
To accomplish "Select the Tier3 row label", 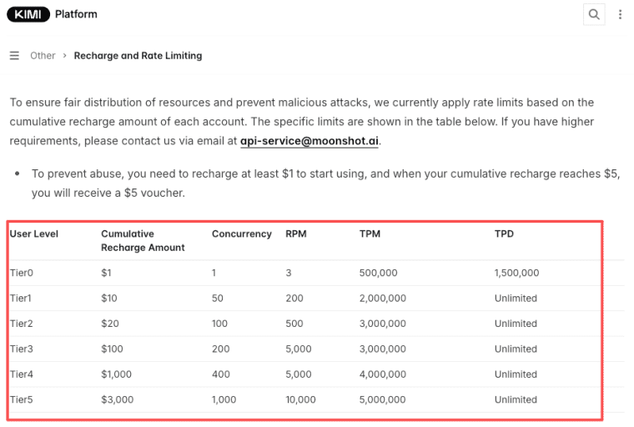I will [22, 349].
